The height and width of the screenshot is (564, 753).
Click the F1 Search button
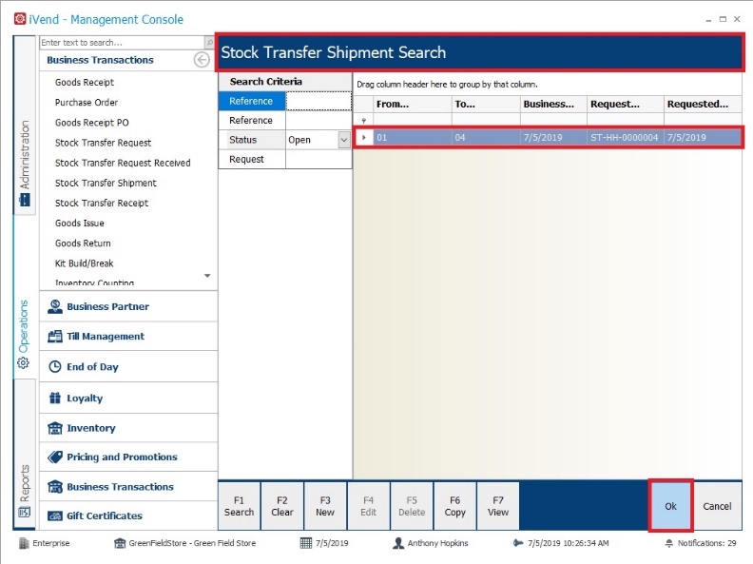pos(240,506)
